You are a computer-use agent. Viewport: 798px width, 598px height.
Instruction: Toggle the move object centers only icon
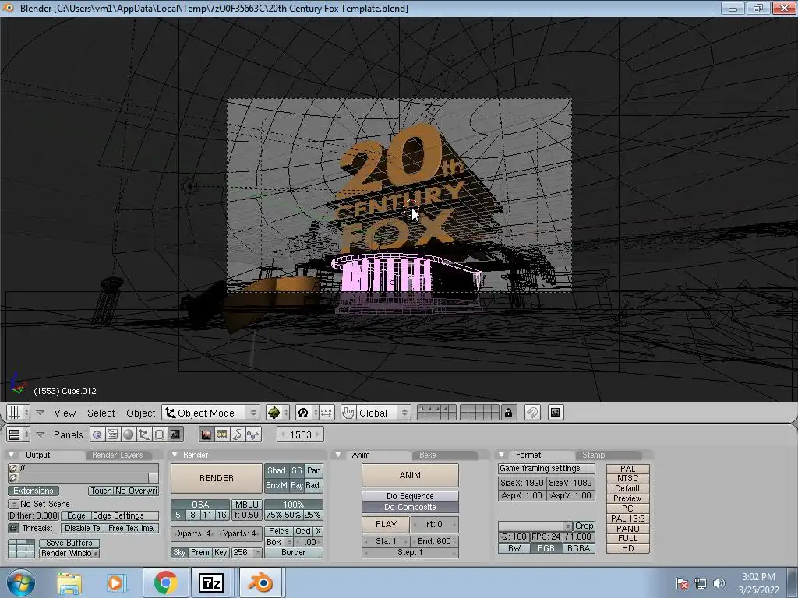(x=327, y=413)
